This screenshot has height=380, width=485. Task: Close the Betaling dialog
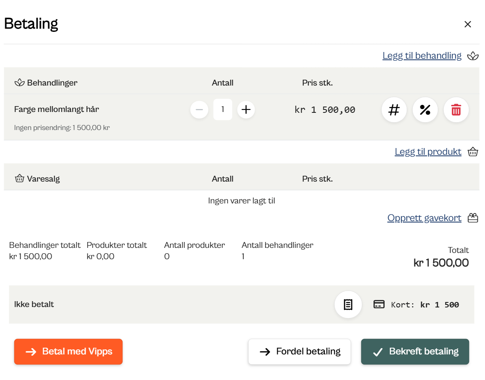[467, 24]
